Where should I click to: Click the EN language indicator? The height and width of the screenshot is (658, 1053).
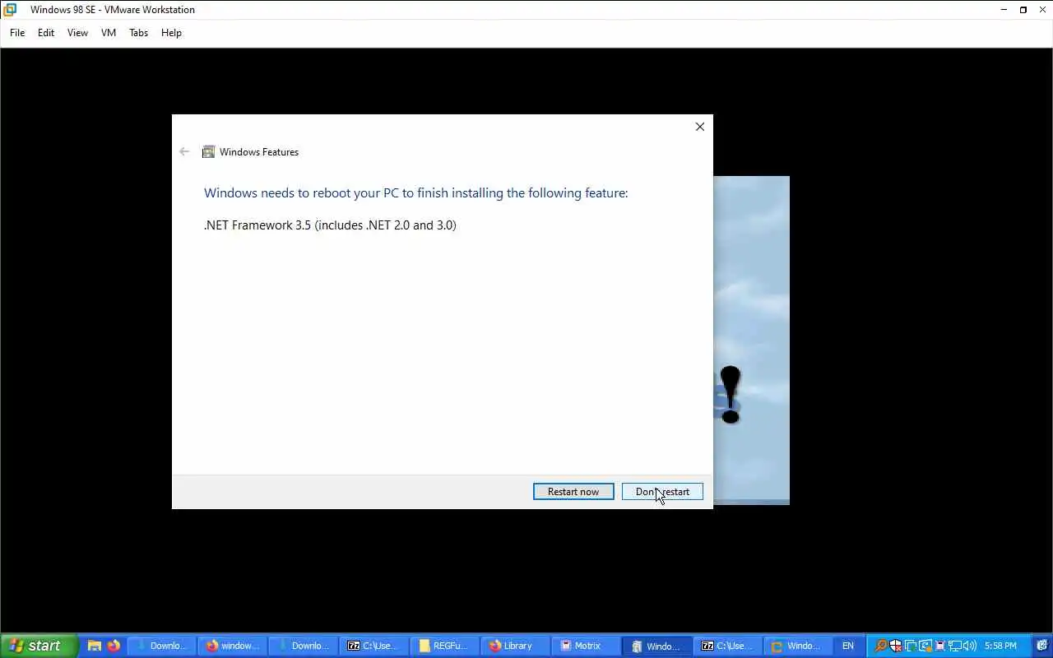tap(847, 646)
